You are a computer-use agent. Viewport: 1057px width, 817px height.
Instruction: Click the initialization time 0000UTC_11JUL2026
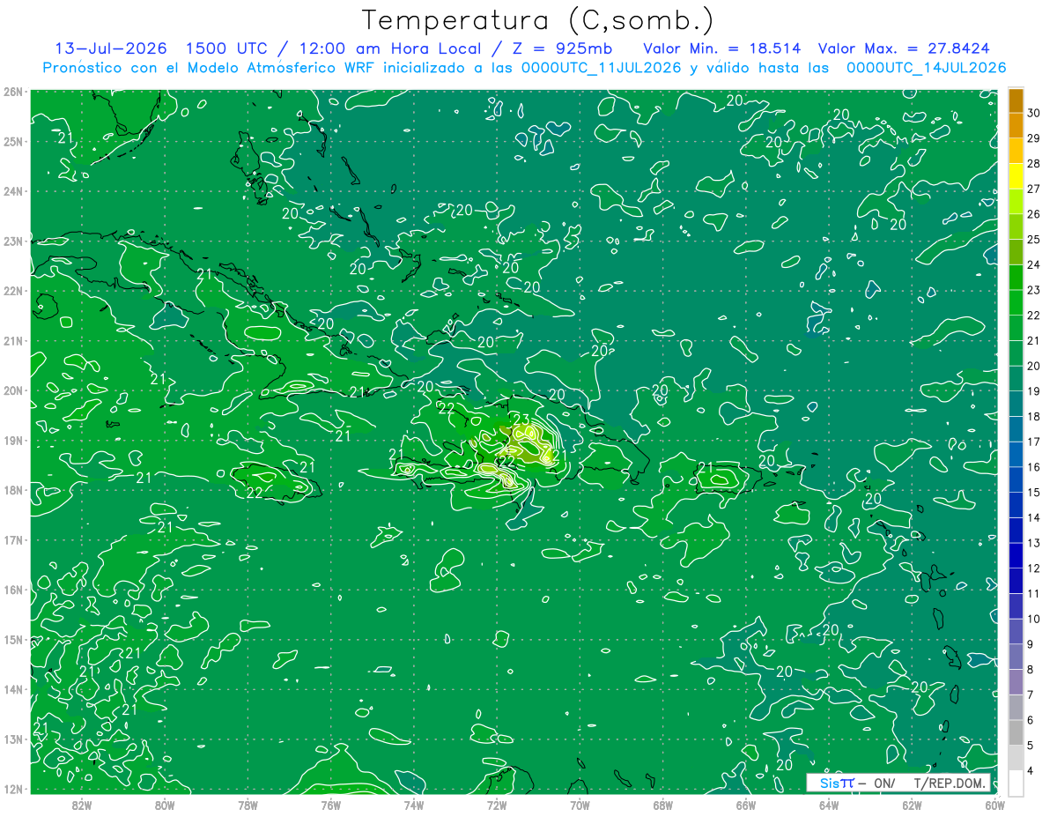(602, 68)
